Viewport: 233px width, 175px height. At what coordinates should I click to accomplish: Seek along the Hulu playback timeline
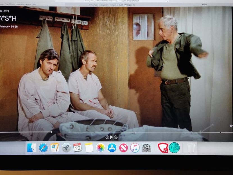tap(116, 132)
